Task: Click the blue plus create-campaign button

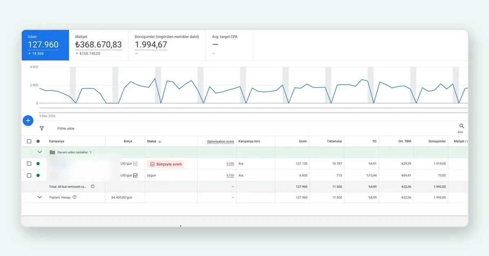Action: (28, 121)
